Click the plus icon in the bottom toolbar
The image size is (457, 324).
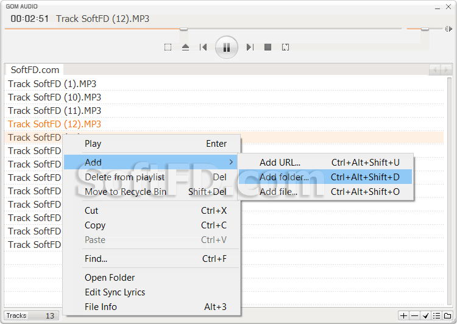(x=403, y=315)
